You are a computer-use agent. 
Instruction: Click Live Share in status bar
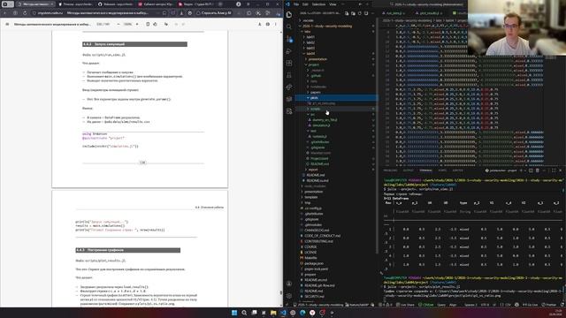(405, 305)
